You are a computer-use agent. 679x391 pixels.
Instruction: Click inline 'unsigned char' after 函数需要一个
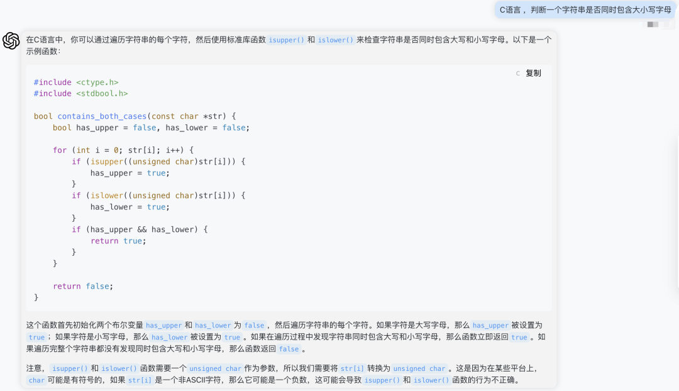pyautogui.click(x=215, y=368)
